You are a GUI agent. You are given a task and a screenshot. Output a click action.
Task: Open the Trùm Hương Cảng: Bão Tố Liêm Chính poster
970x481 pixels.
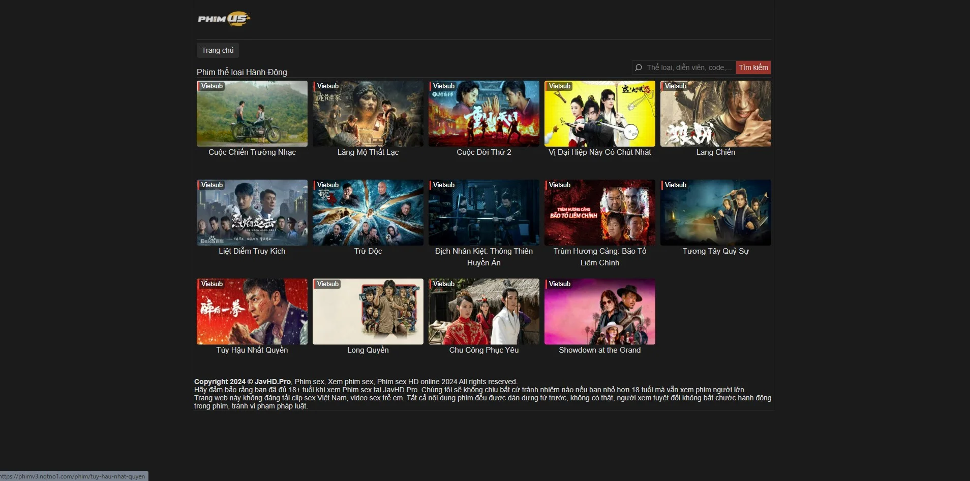tap(599, 213)
